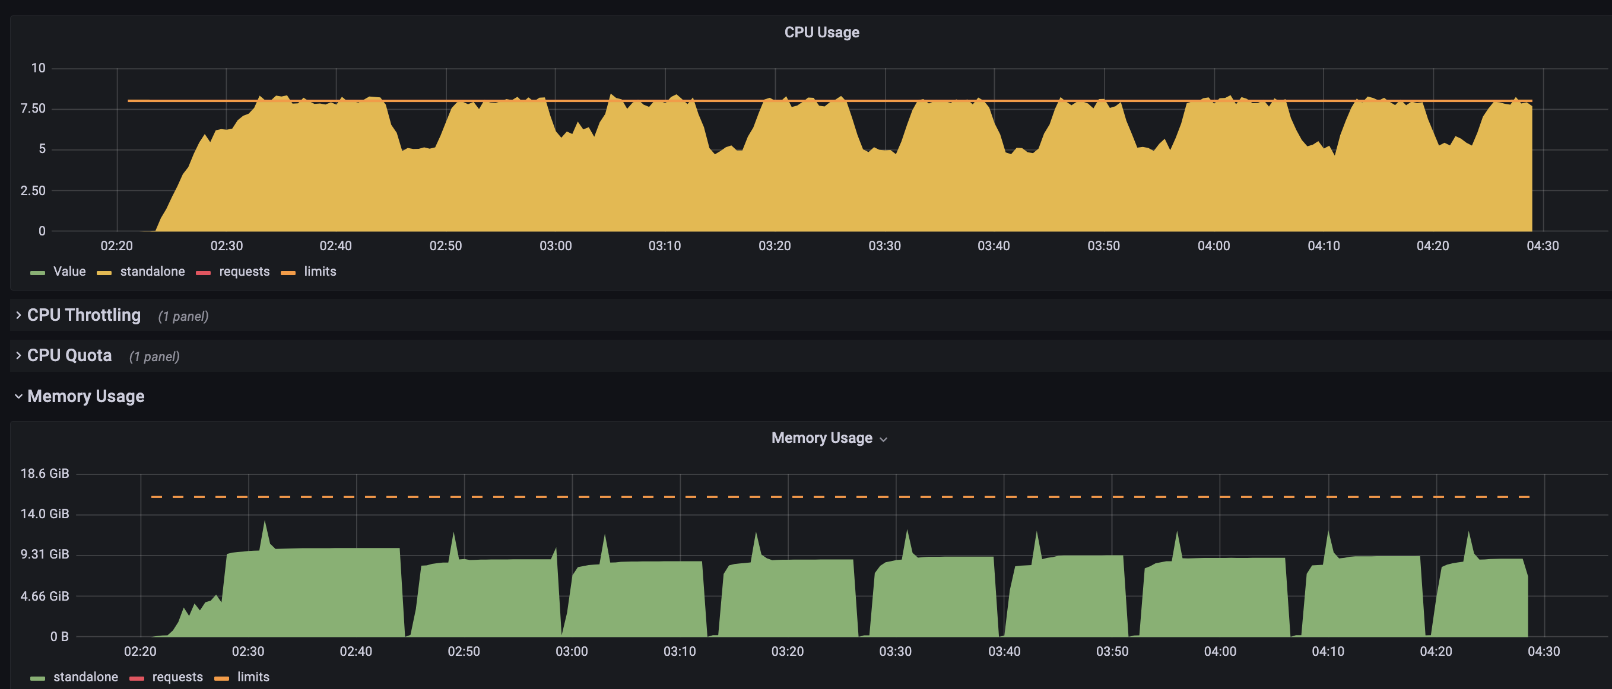Click the Memory Usage panel title
This screenshot has width=1612, height=689.
(821, 438)
